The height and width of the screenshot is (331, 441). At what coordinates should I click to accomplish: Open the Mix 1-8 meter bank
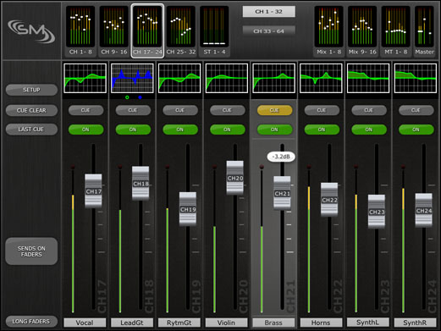[x=328, y=30]
